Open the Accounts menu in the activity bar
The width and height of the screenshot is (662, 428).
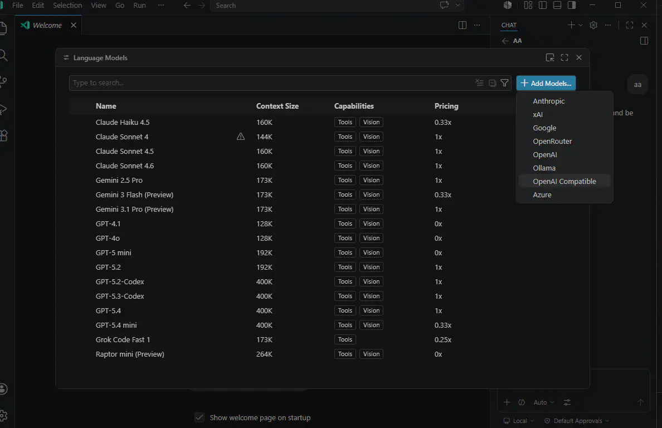click(x=3, y=389)
